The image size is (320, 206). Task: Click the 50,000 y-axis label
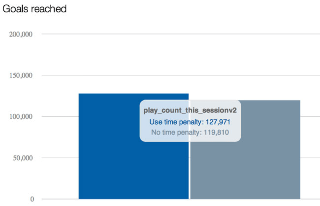click(x=23, y=158)
